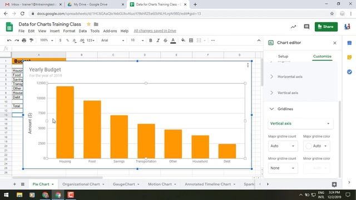Screen dimensions: 356x200
Task: Open the font size dropdown
Action: click(137, 41)
